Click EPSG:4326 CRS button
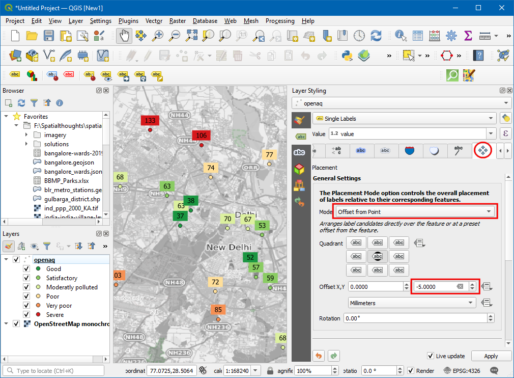This screenshot has height=378, width=514. (462, 371)
